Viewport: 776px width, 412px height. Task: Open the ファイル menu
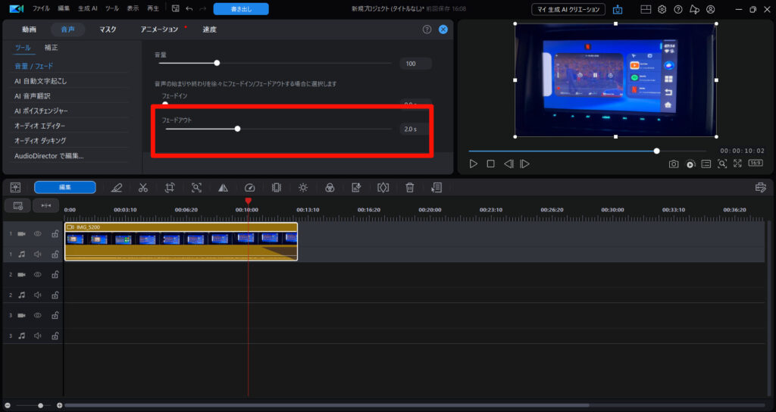point(41,9)
